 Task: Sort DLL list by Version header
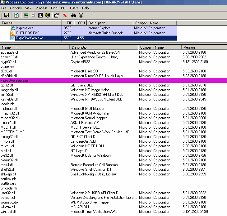point(204,47)
